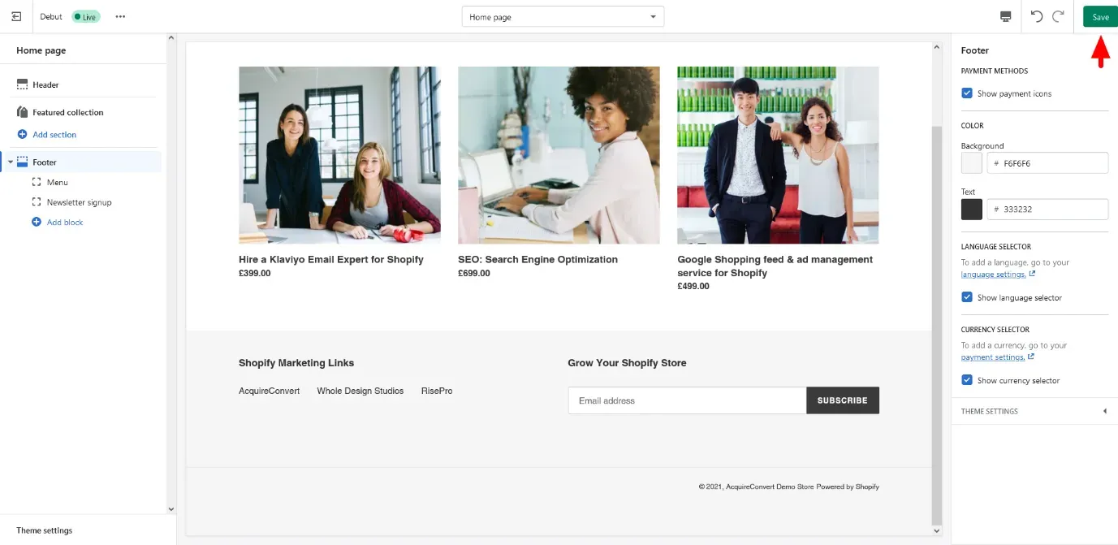1118x545 pixels.
Task: Select the Newsletter signup block
Action: pyautogui.click(x=79, y=202)
